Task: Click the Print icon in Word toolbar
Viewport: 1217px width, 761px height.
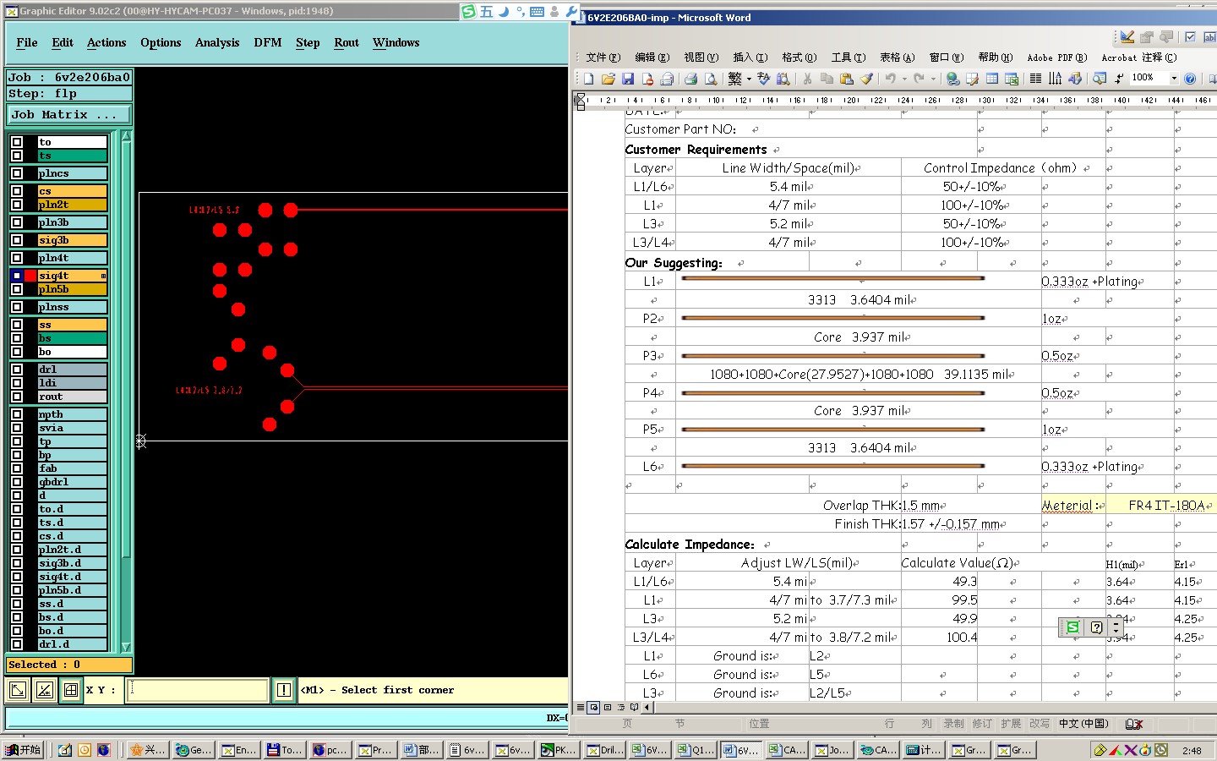Action: click(690, 79)
